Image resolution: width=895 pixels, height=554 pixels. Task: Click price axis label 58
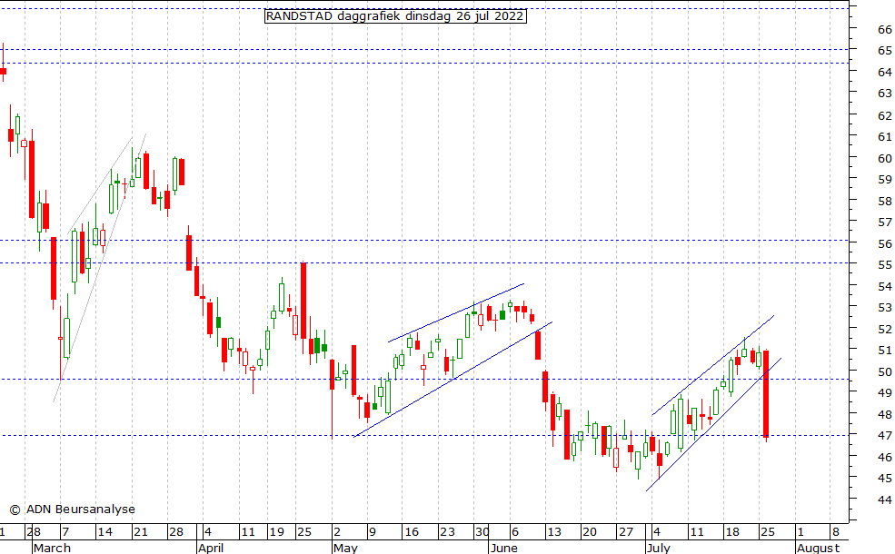tap(885, 202)
